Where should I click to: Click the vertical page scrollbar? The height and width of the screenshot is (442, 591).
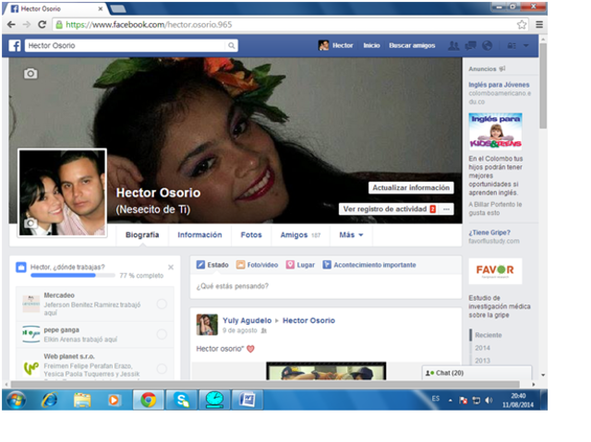[x=543, y=87]
